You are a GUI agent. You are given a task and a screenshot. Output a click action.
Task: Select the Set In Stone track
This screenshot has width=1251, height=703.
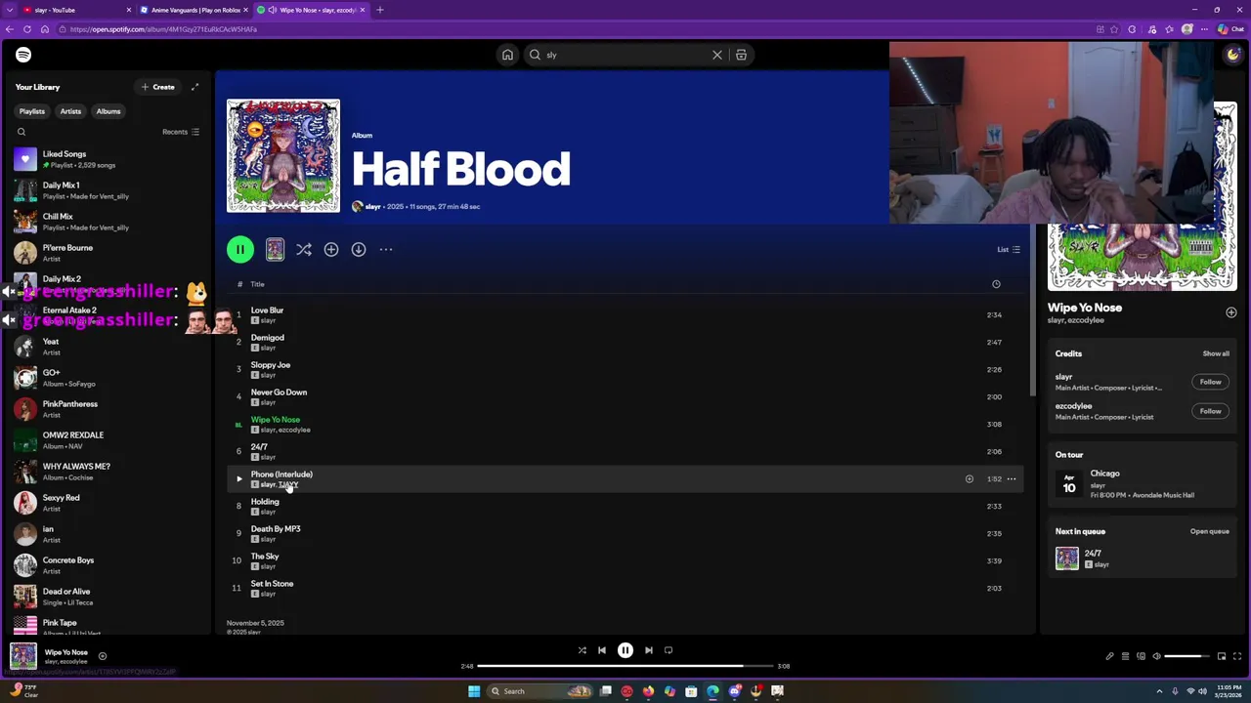pyautogui.click(x=625, y=589)
